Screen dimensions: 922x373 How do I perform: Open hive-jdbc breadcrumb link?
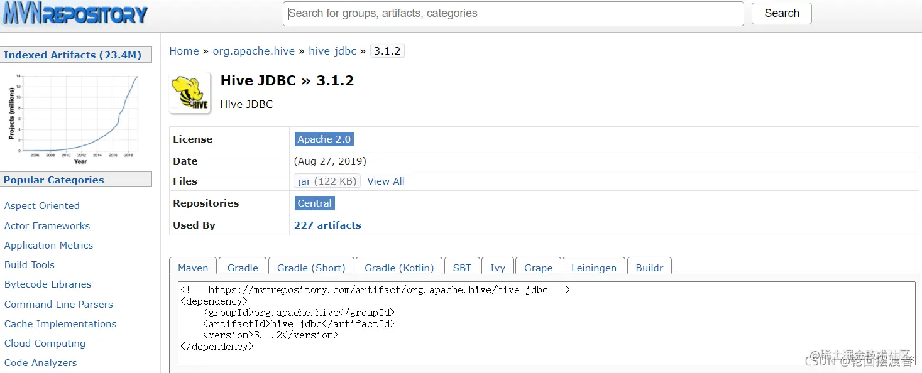pos(332,51)
